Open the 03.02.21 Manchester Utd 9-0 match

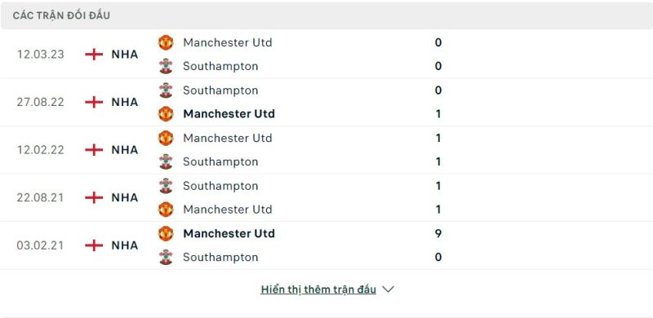coord(326,245)
